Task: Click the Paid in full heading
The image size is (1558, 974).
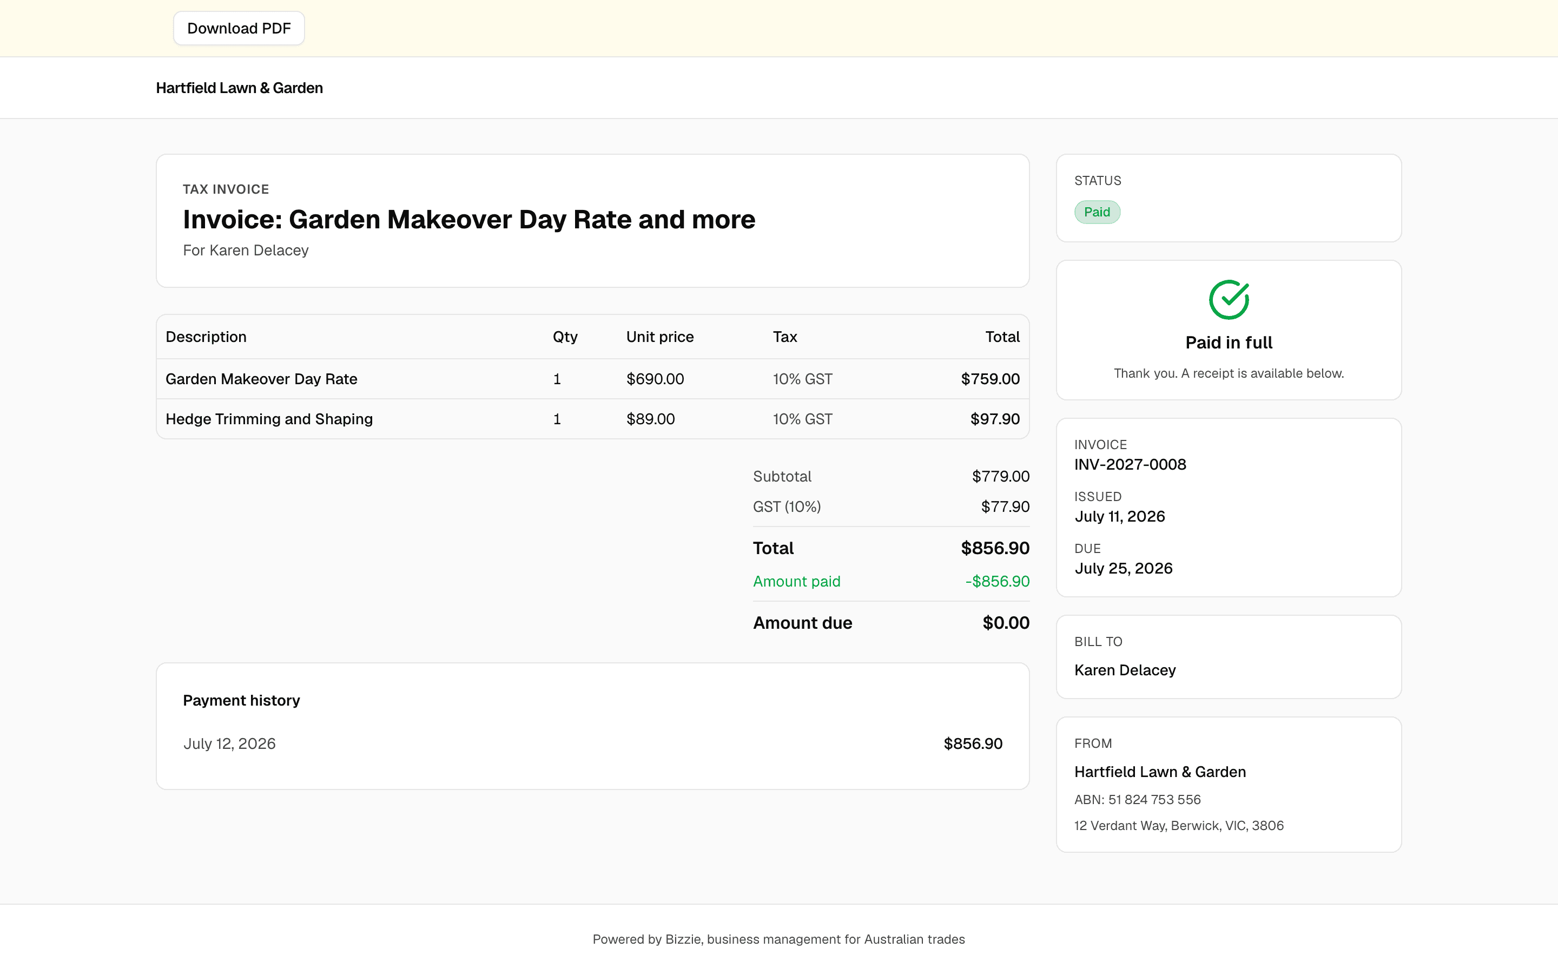Action: (x=1229, y=343)
